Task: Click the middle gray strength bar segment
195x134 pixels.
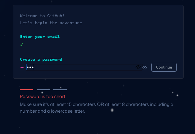Action: click(43, 90)
